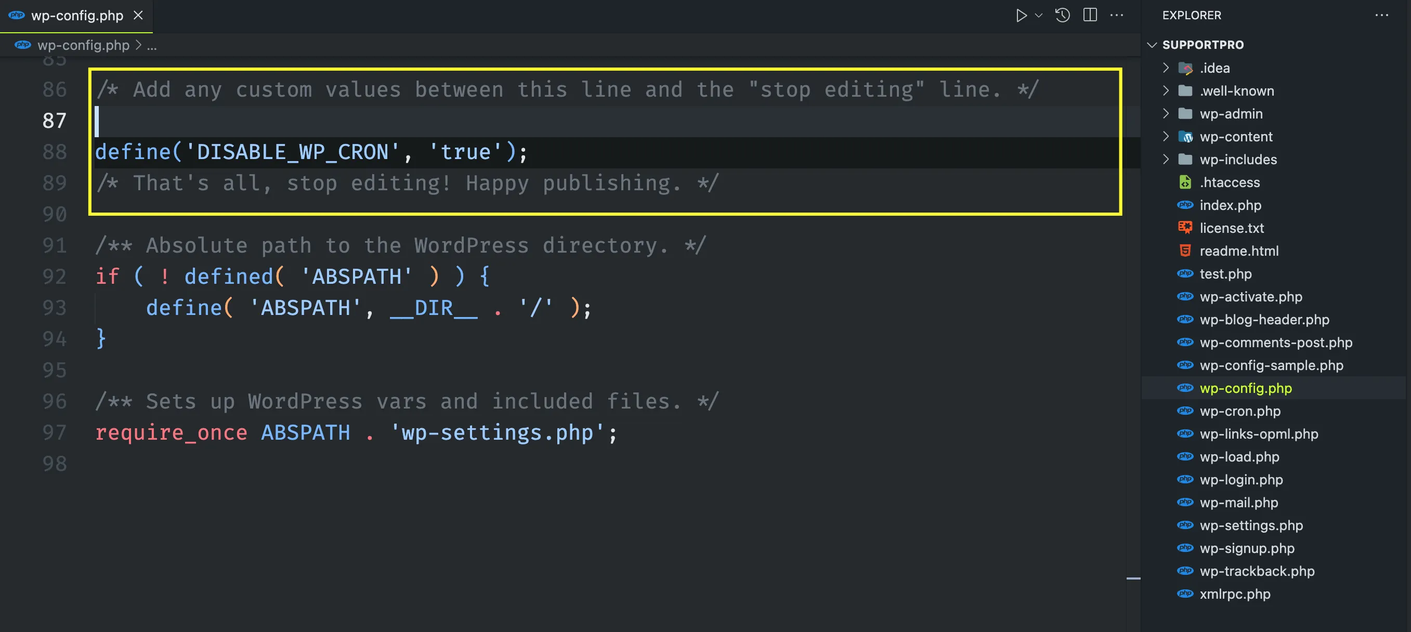Click line number 92 in gutter
1411x632 pixels.
(x=55, y=276)
